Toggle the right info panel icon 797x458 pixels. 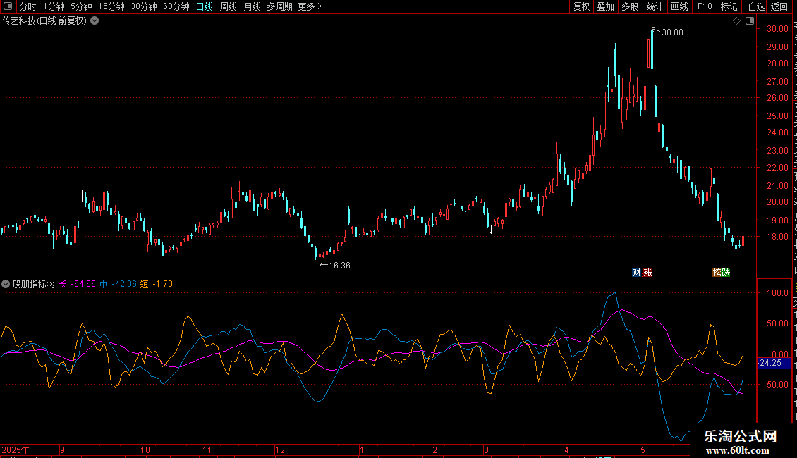pyautogui.click(x=750, y=21)
